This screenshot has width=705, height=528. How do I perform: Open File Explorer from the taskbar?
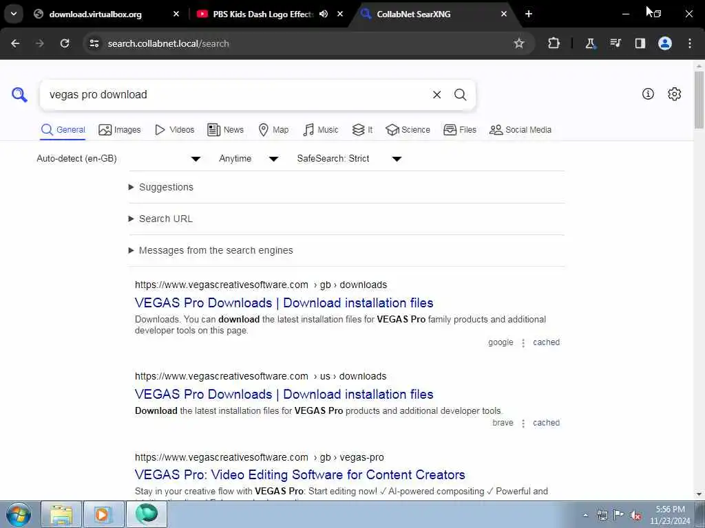[x=61, y=514]
